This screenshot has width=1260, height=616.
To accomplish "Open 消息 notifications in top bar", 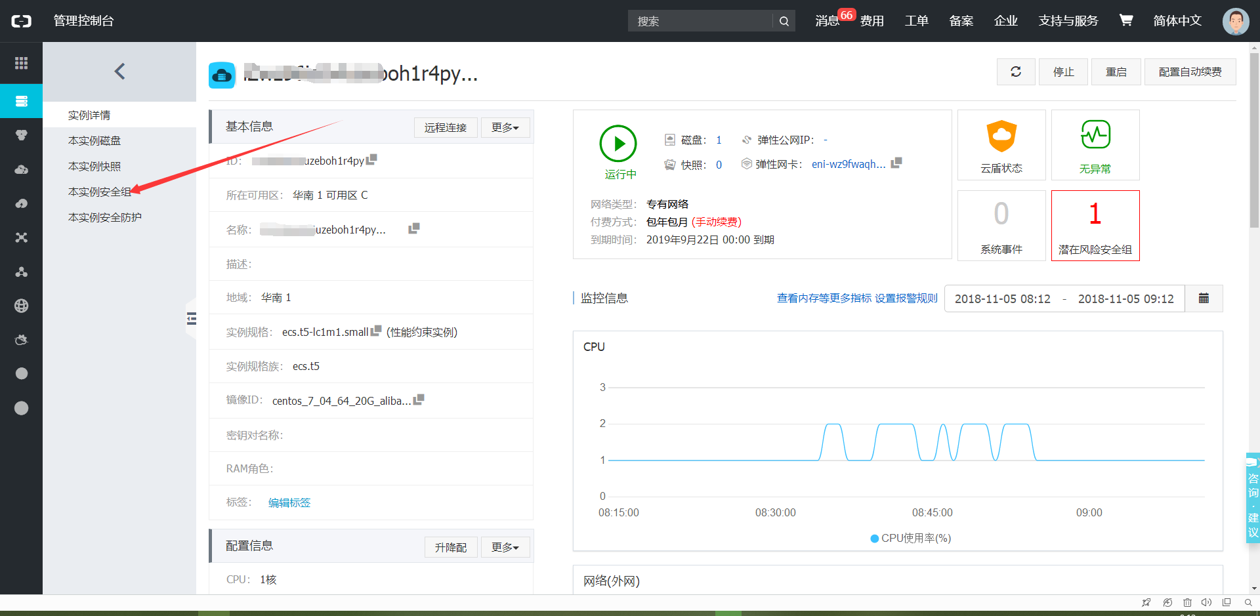I will click(x=828, y=21).
